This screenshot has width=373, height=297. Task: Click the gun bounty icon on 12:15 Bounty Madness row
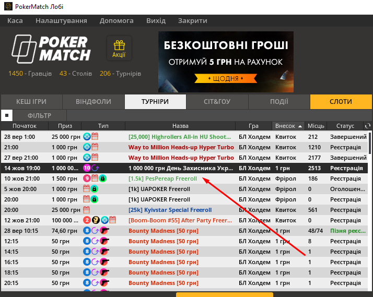click(104, 241)
